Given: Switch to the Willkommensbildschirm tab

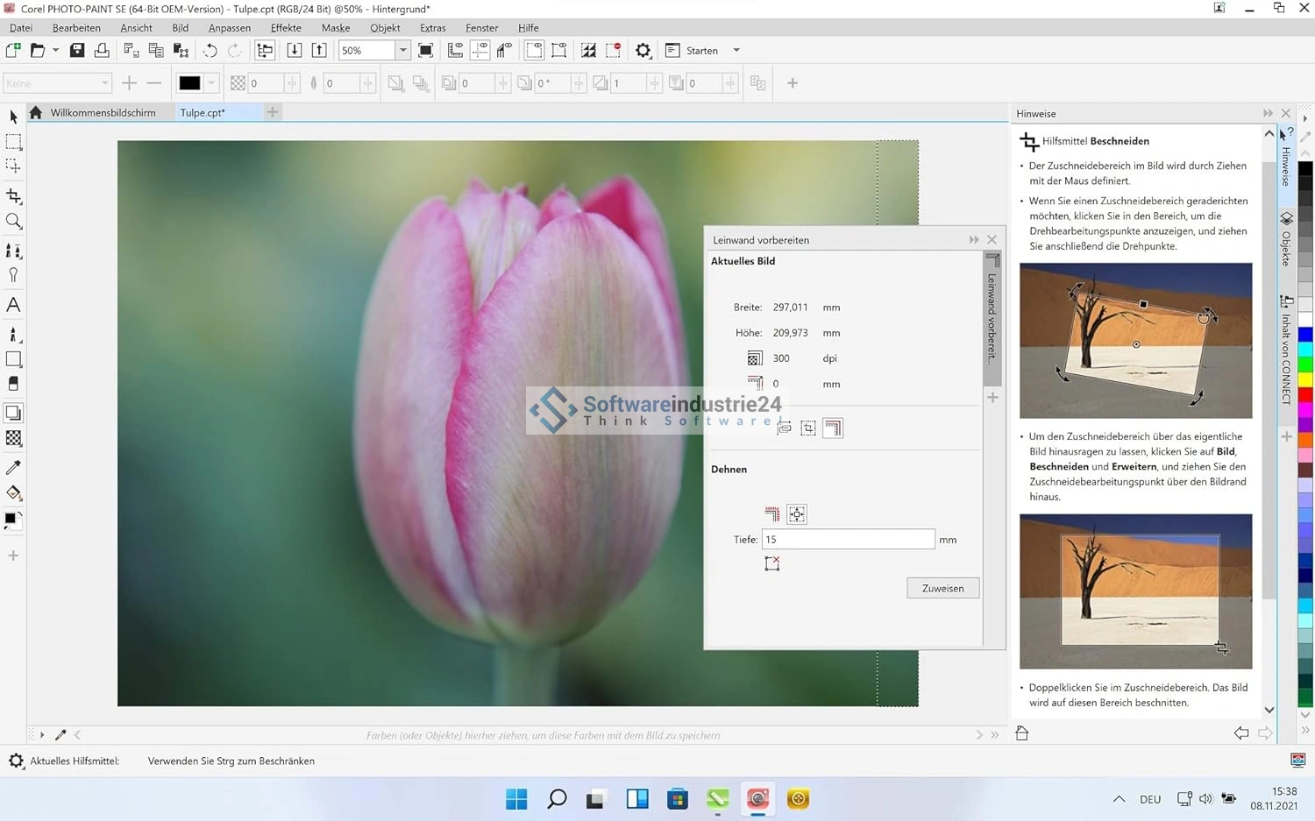Looking at the screenshot, I should coord(103,112).
